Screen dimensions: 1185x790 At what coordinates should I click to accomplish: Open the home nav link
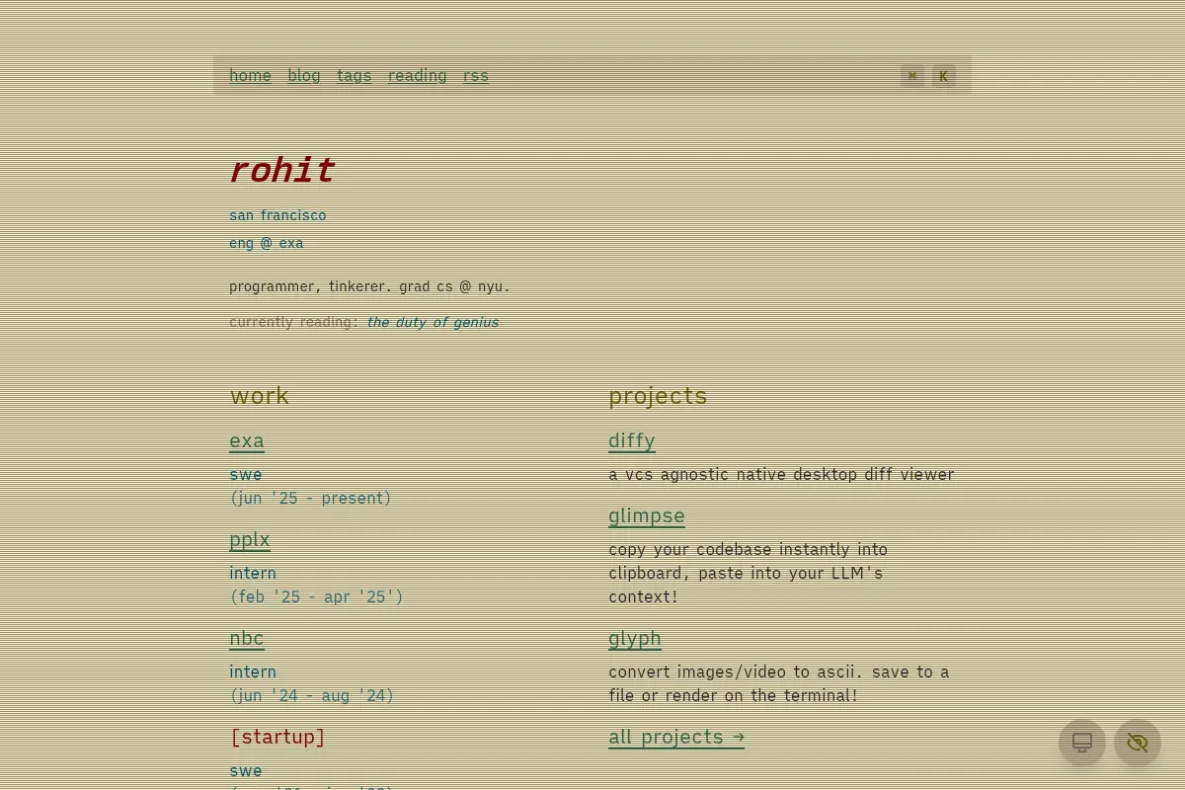[x=250, y=76]
